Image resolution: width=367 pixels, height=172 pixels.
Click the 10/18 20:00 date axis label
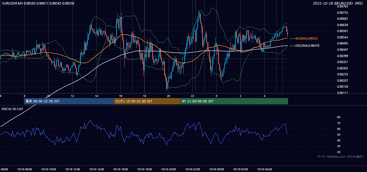tap(169, 169)
